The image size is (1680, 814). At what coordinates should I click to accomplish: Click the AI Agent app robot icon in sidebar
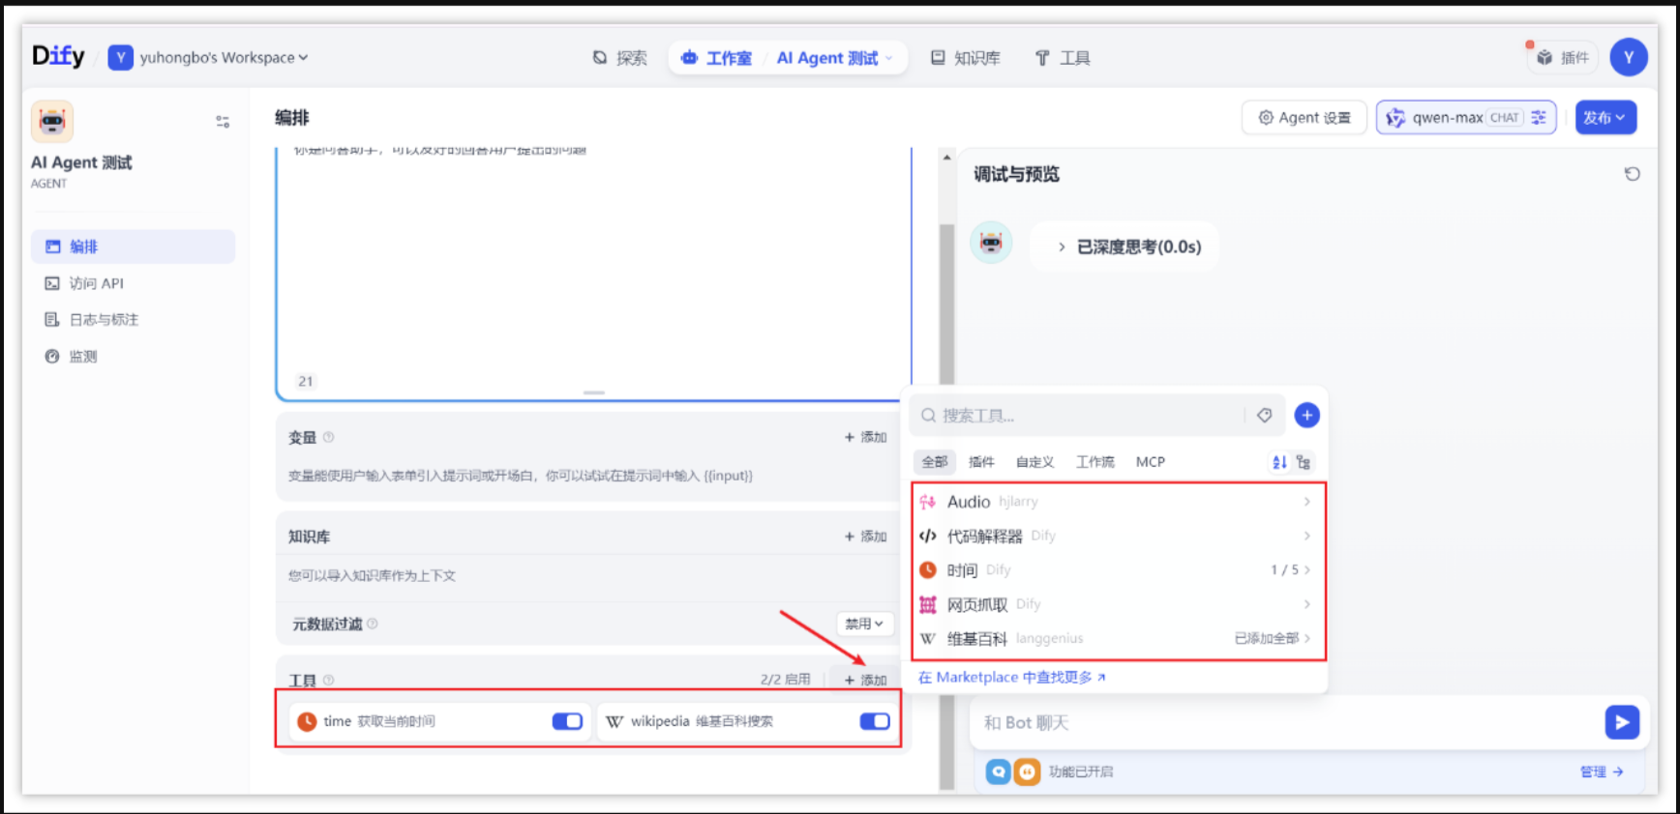(x=52, y=122)
